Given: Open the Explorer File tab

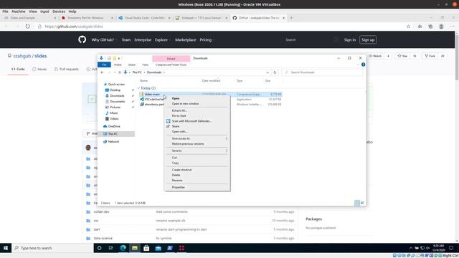Looking at the screenshot, I should pos(104,64).
